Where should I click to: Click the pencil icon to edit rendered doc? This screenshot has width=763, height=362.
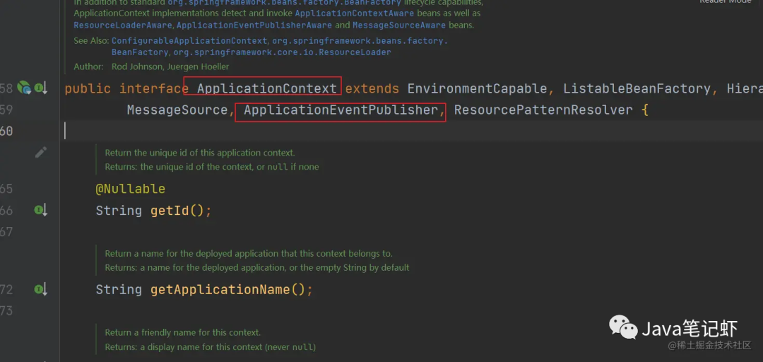point(41,152)
